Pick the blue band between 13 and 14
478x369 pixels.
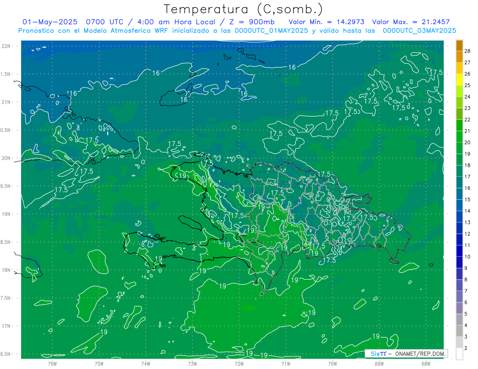459,217
